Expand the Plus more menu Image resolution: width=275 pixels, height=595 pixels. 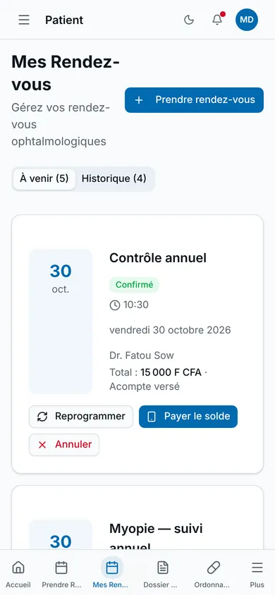[x=257, y=573]
